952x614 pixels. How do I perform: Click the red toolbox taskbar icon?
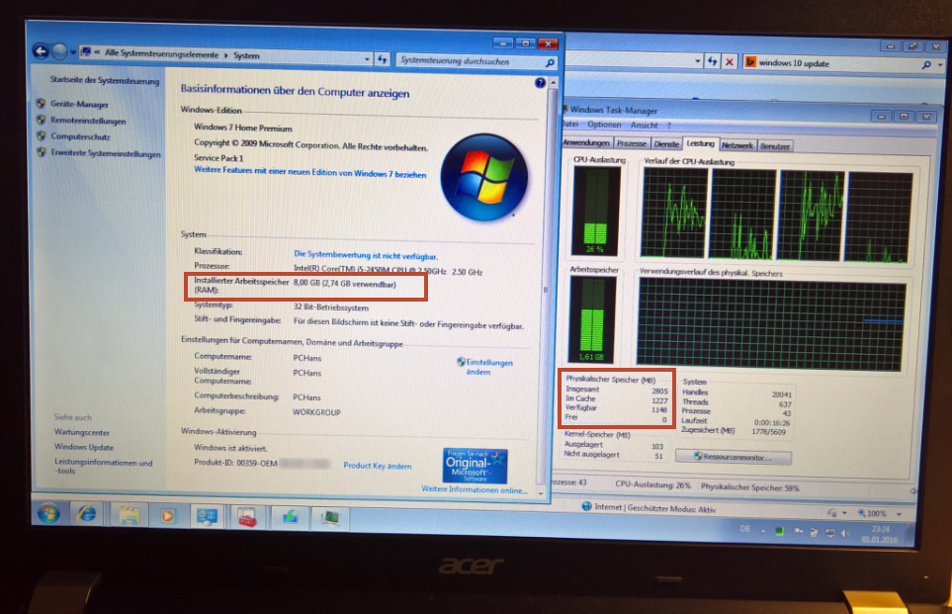coord(247,518)
